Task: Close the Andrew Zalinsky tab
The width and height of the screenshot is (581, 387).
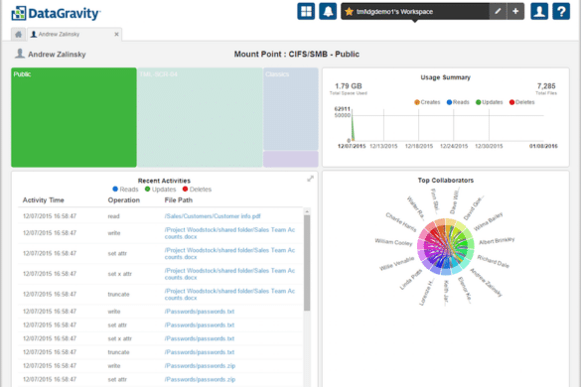Action: coord(117,35)
